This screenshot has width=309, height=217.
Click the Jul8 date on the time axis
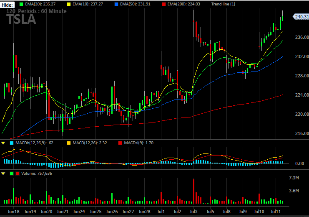pyautogui.click(x=226, y=212)
